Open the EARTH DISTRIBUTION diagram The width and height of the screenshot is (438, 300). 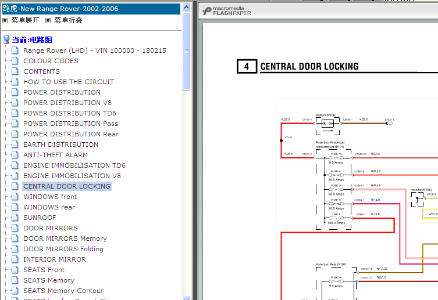pyautogui.click(x=61, y=144)
